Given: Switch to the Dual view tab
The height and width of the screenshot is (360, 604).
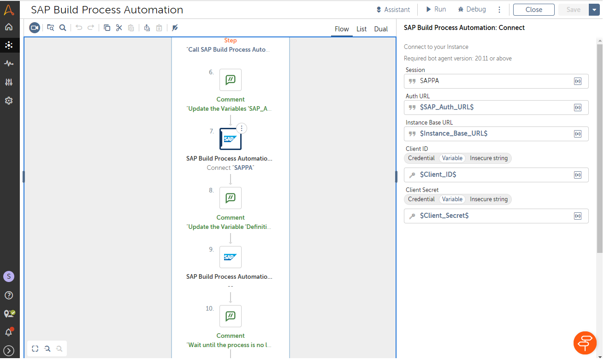Looking at the screenshot, I should (381, 29).
